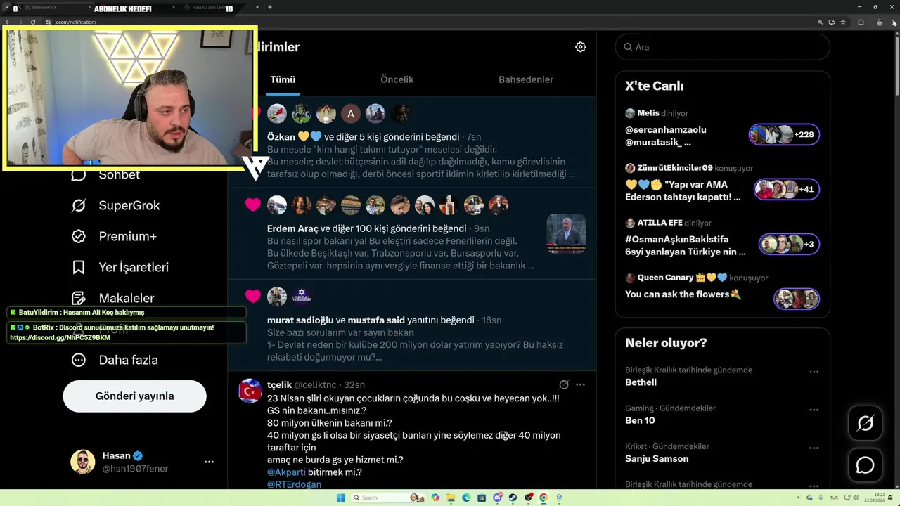Open account menu dots next to Hasan
This screenshot has width=900, height=506.
coord(209,462)
